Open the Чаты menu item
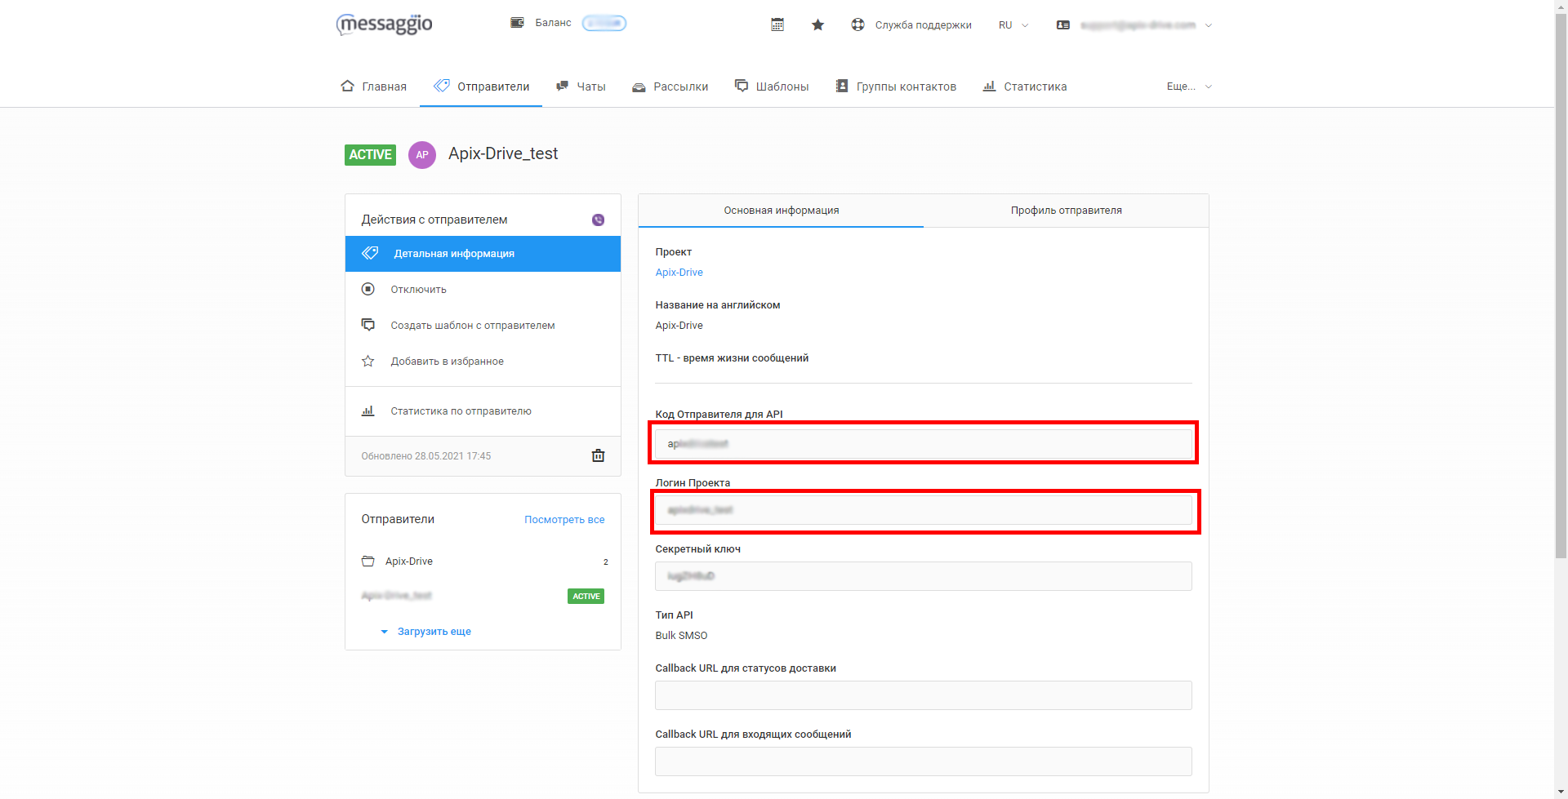 pyautogui.click(x=581, y=87)
